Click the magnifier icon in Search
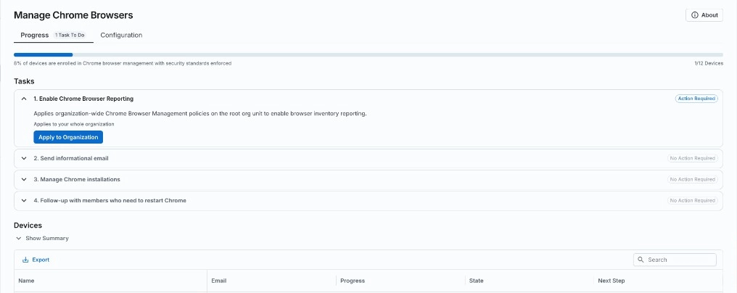This screenshot has height=293, width=737. pos(641,260)
